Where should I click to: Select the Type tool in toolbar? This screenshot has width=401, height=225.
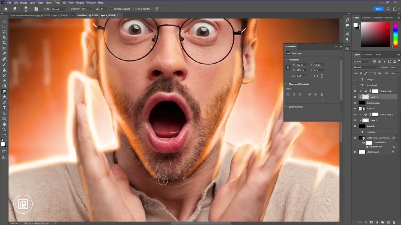coord(4,108)
